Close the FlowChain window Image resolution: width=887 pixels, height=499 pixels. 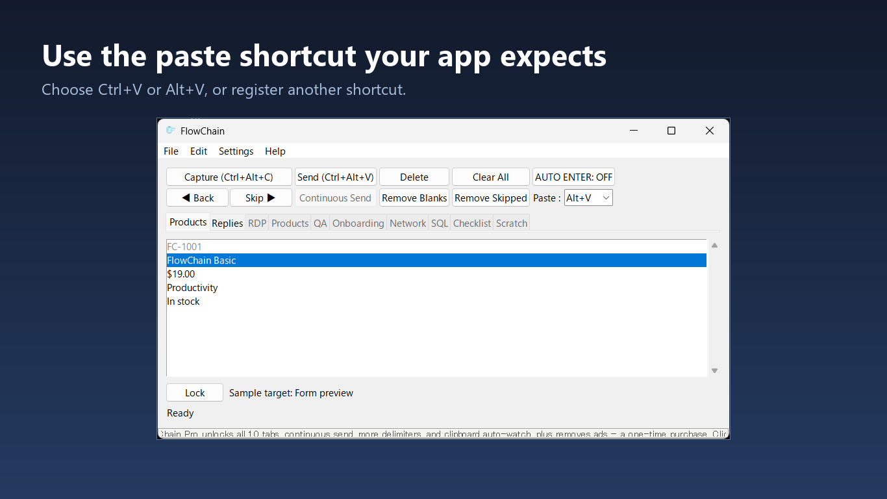[710, 131]
